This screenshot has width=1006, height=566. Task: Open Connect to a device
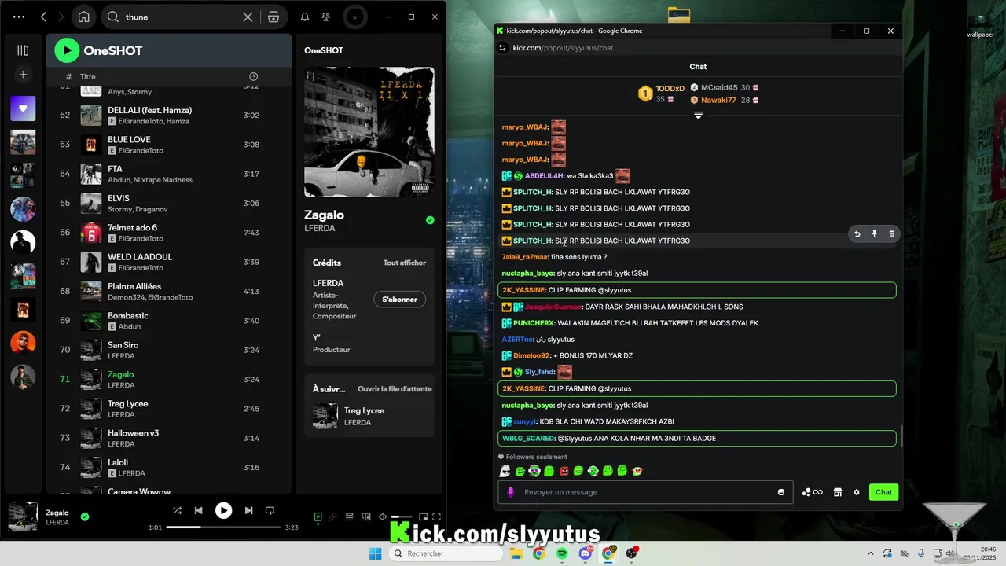366,516
